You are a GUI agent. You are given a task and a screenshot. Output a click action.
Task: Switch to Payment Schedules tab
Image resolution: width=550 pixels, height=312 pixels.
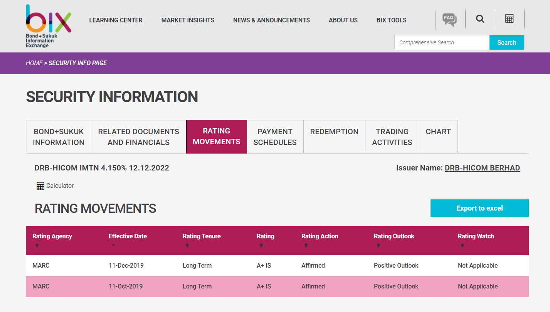[x=275, y=137]
